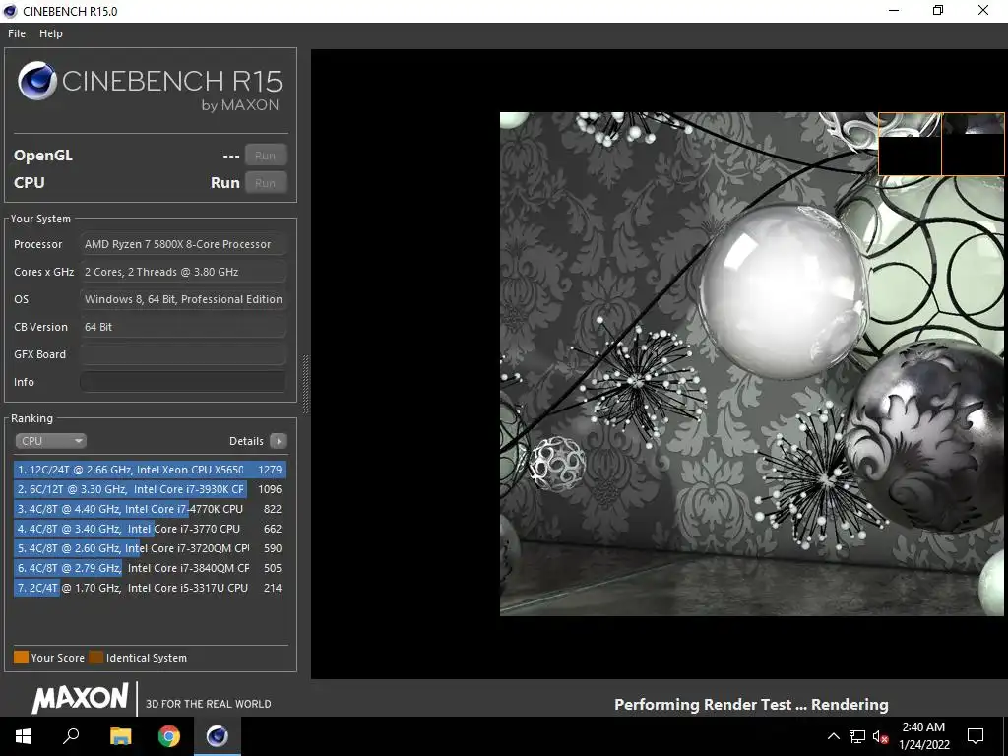Close the Cinebench window
Viewport: 1008px width, 756px height.
click(983, 11)
